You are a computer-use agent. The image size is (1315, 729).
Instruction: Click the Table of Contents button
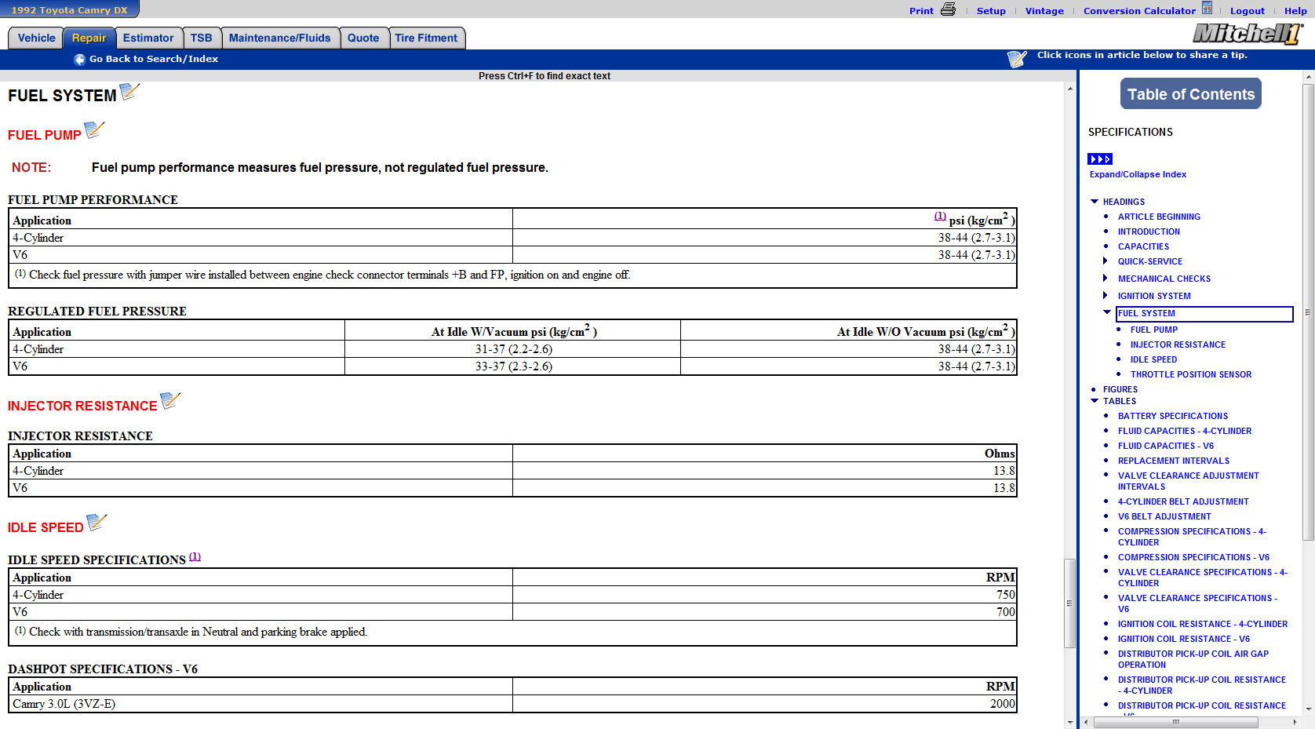(x=1191, y=94)
